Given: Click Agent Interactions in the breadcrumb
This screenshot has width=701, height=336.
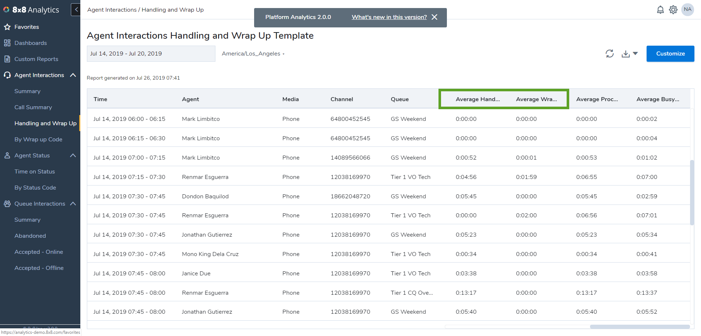Looking at the screenshot, I should pos(112,10).
